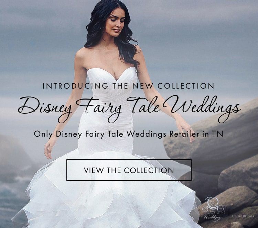
Task: Click the word 'Weddings' in the script title
Action: point(203,109)
